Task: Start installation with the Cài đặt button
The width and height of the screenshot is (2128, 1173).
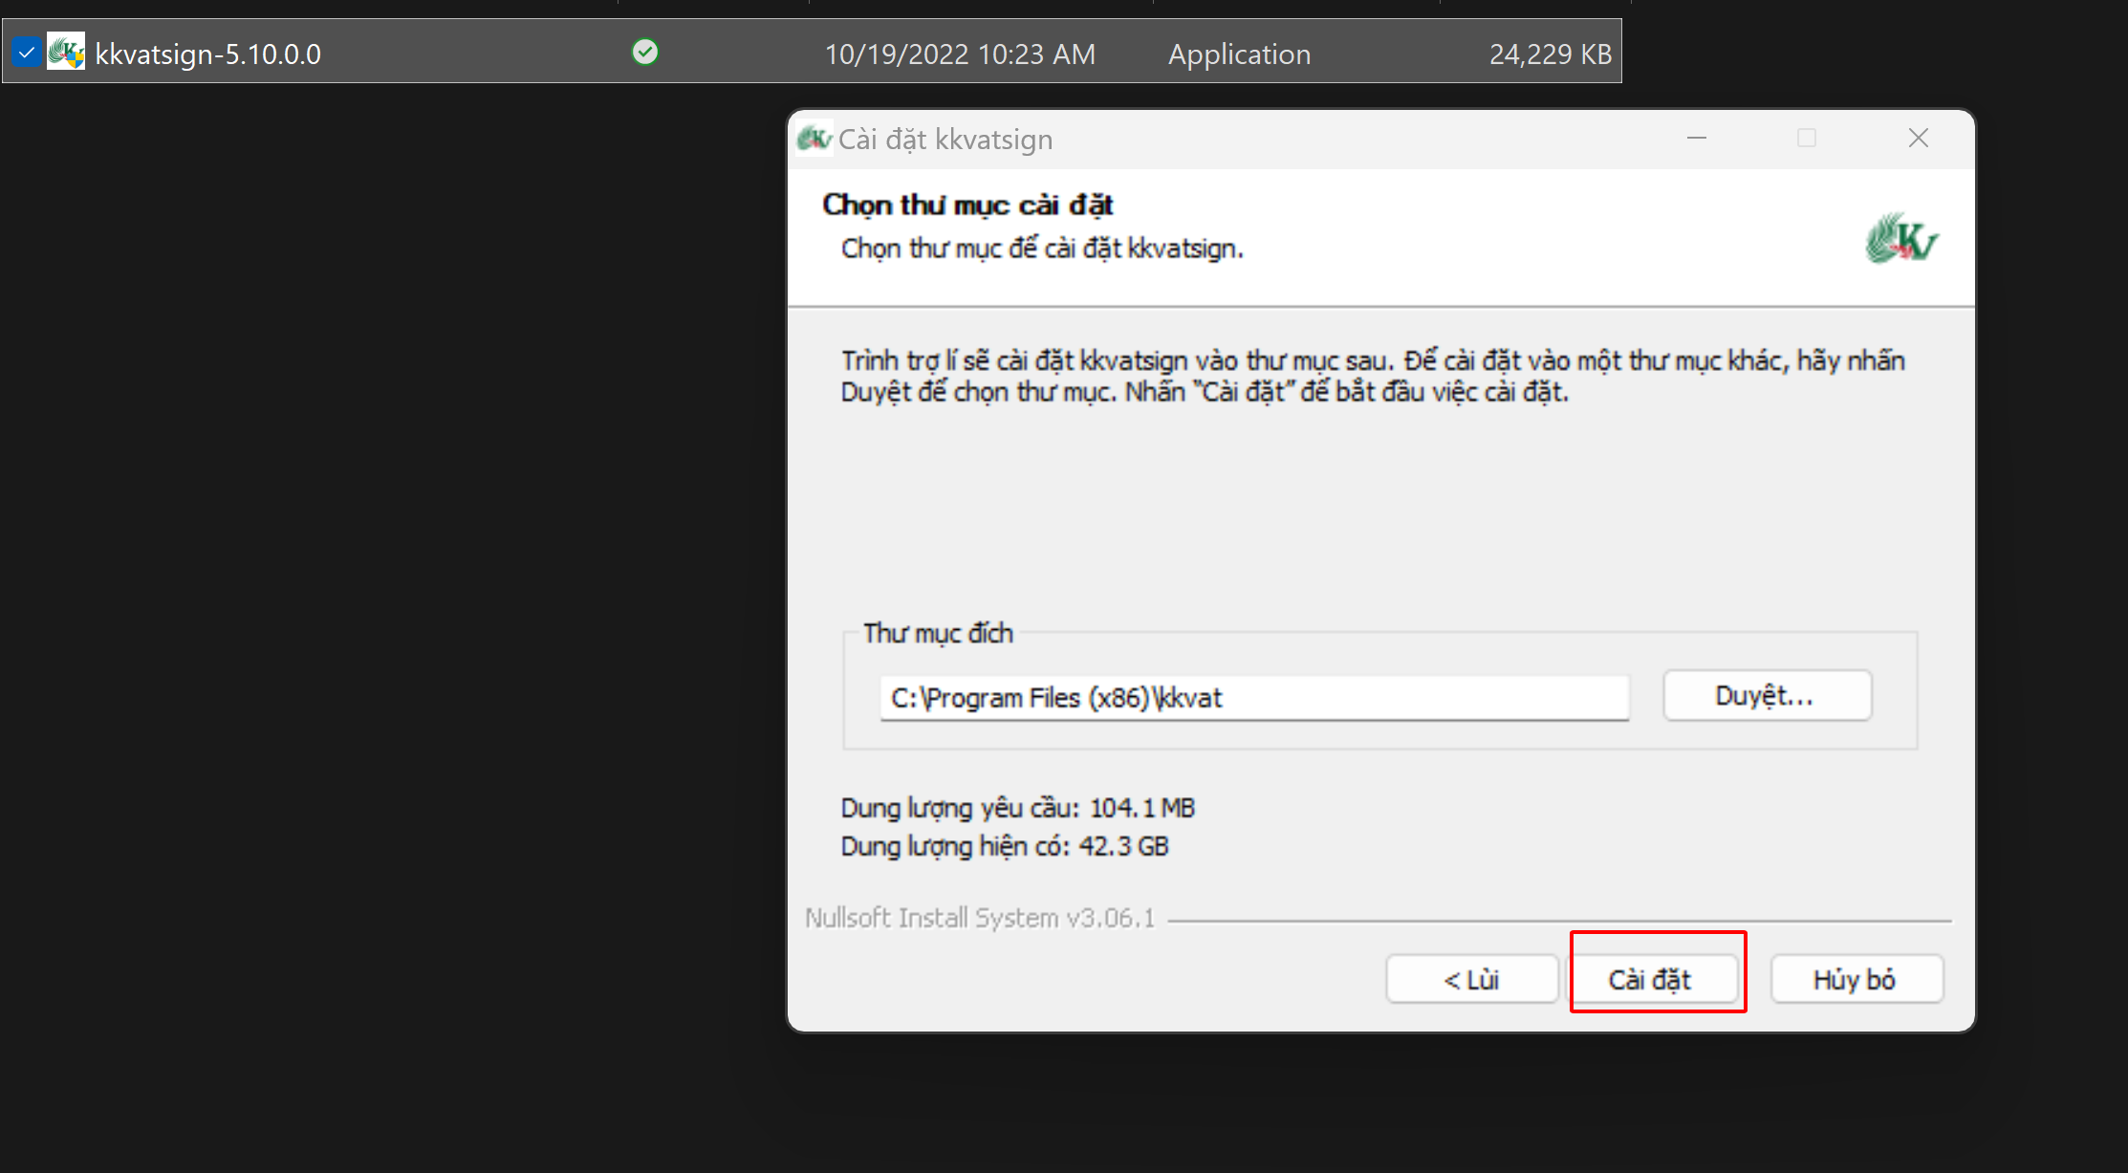Action: [1650, 979]
